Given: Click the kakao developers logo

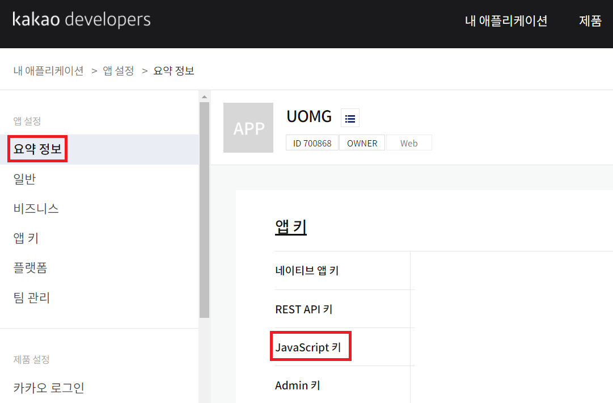Looking at the screenshot, I should [x=81, y=19].
